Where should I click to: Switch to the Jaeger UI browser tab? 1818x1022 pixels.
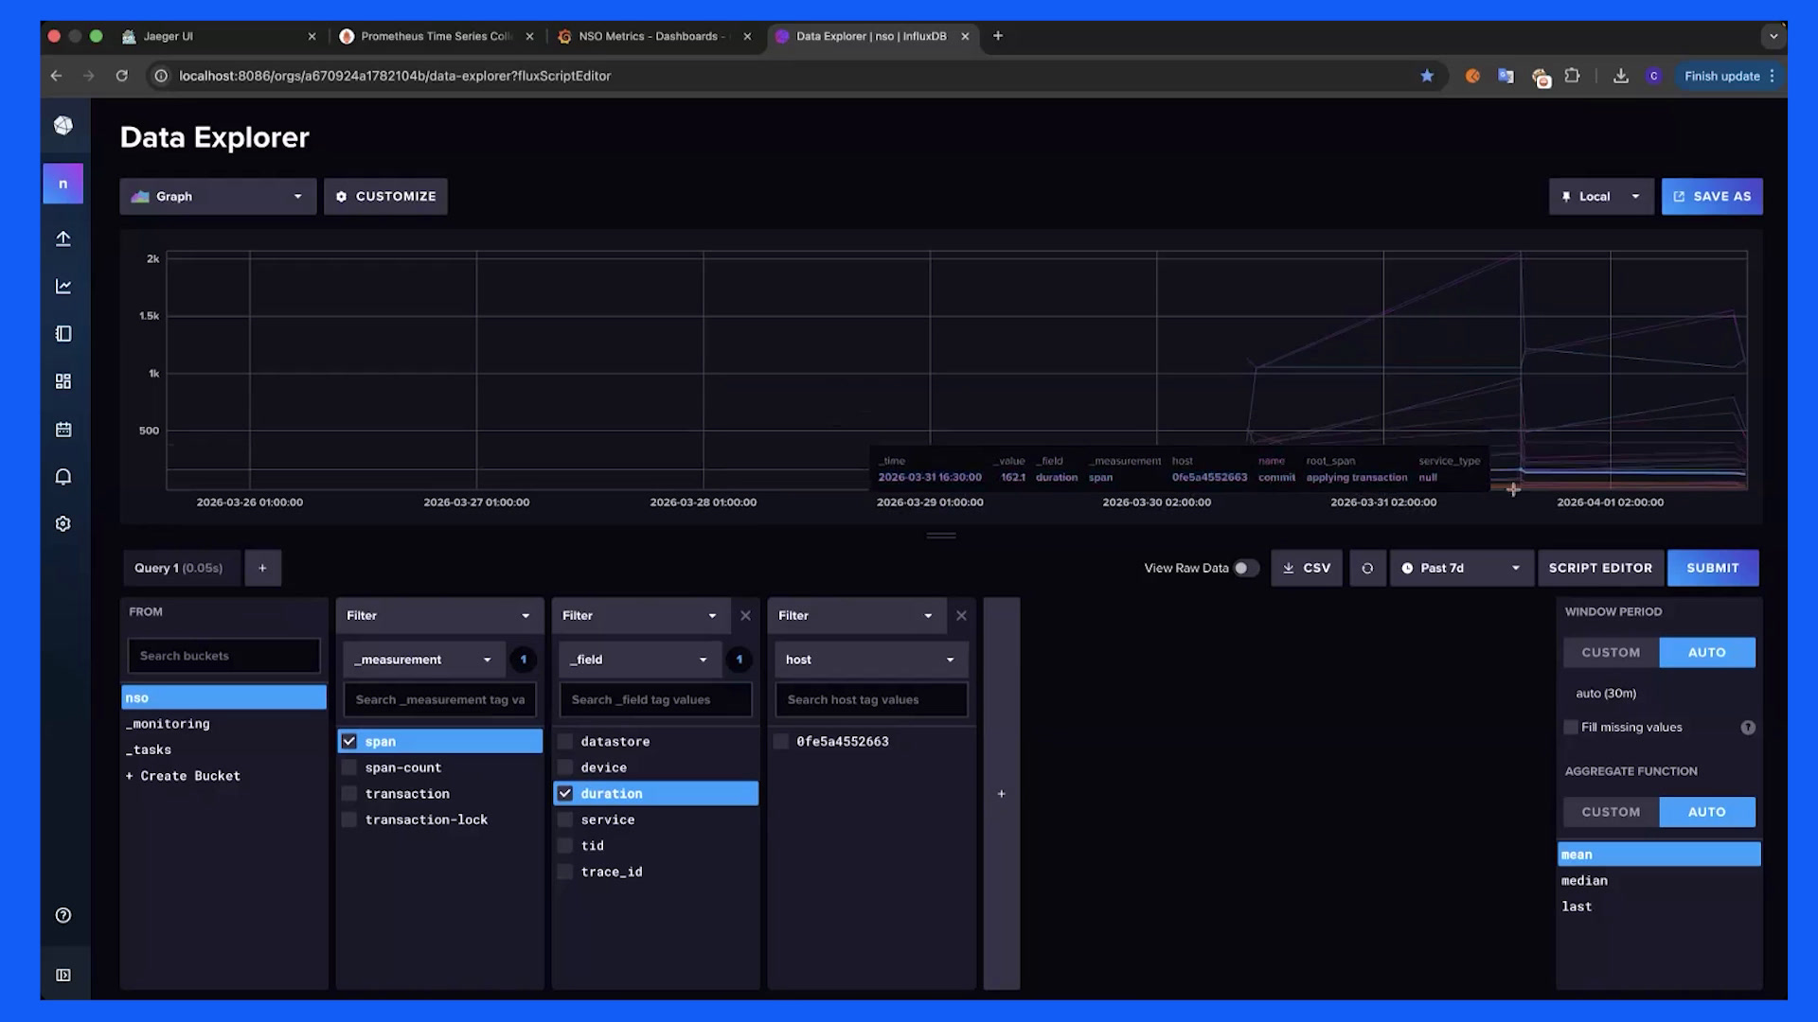tap(220, 36)
